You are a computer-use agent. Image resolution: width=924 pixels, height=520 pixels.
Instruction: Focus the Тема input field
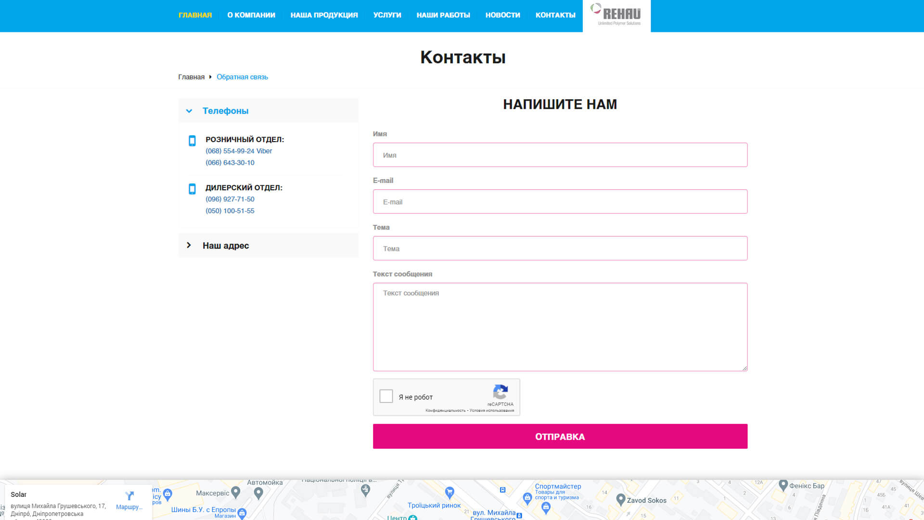pos(560,248)
